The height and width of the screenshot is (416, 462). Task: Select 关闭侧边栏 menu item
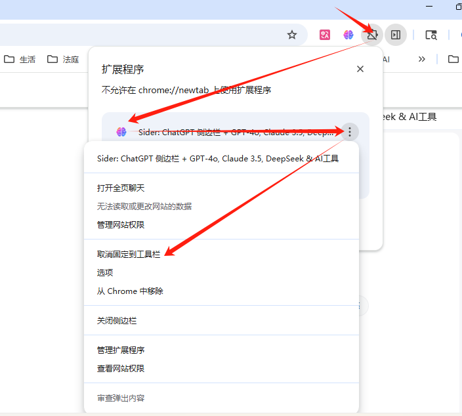tap(221, 321)
